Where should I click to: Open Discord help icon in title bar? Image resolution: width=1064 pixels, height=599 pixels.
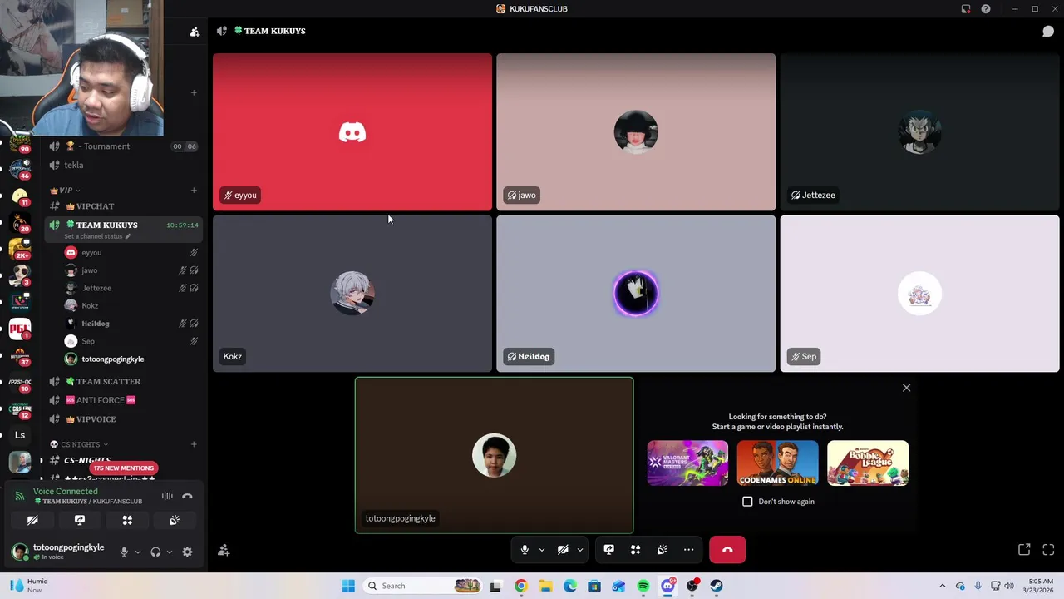tap(986, 9)
